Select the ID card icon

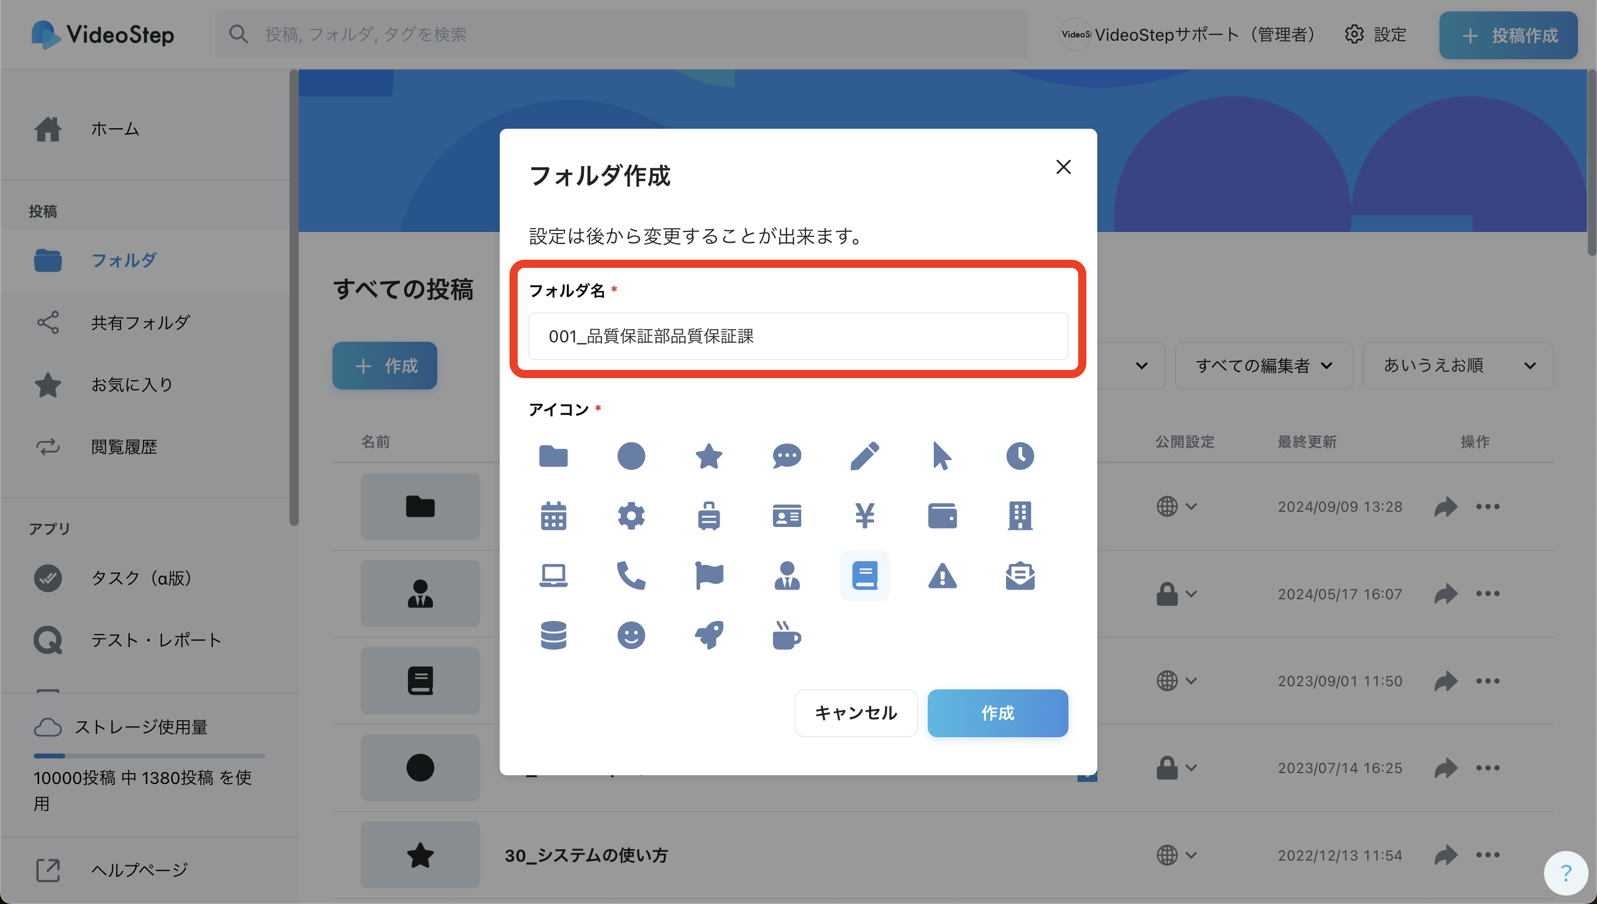click(x=787, y=516)
